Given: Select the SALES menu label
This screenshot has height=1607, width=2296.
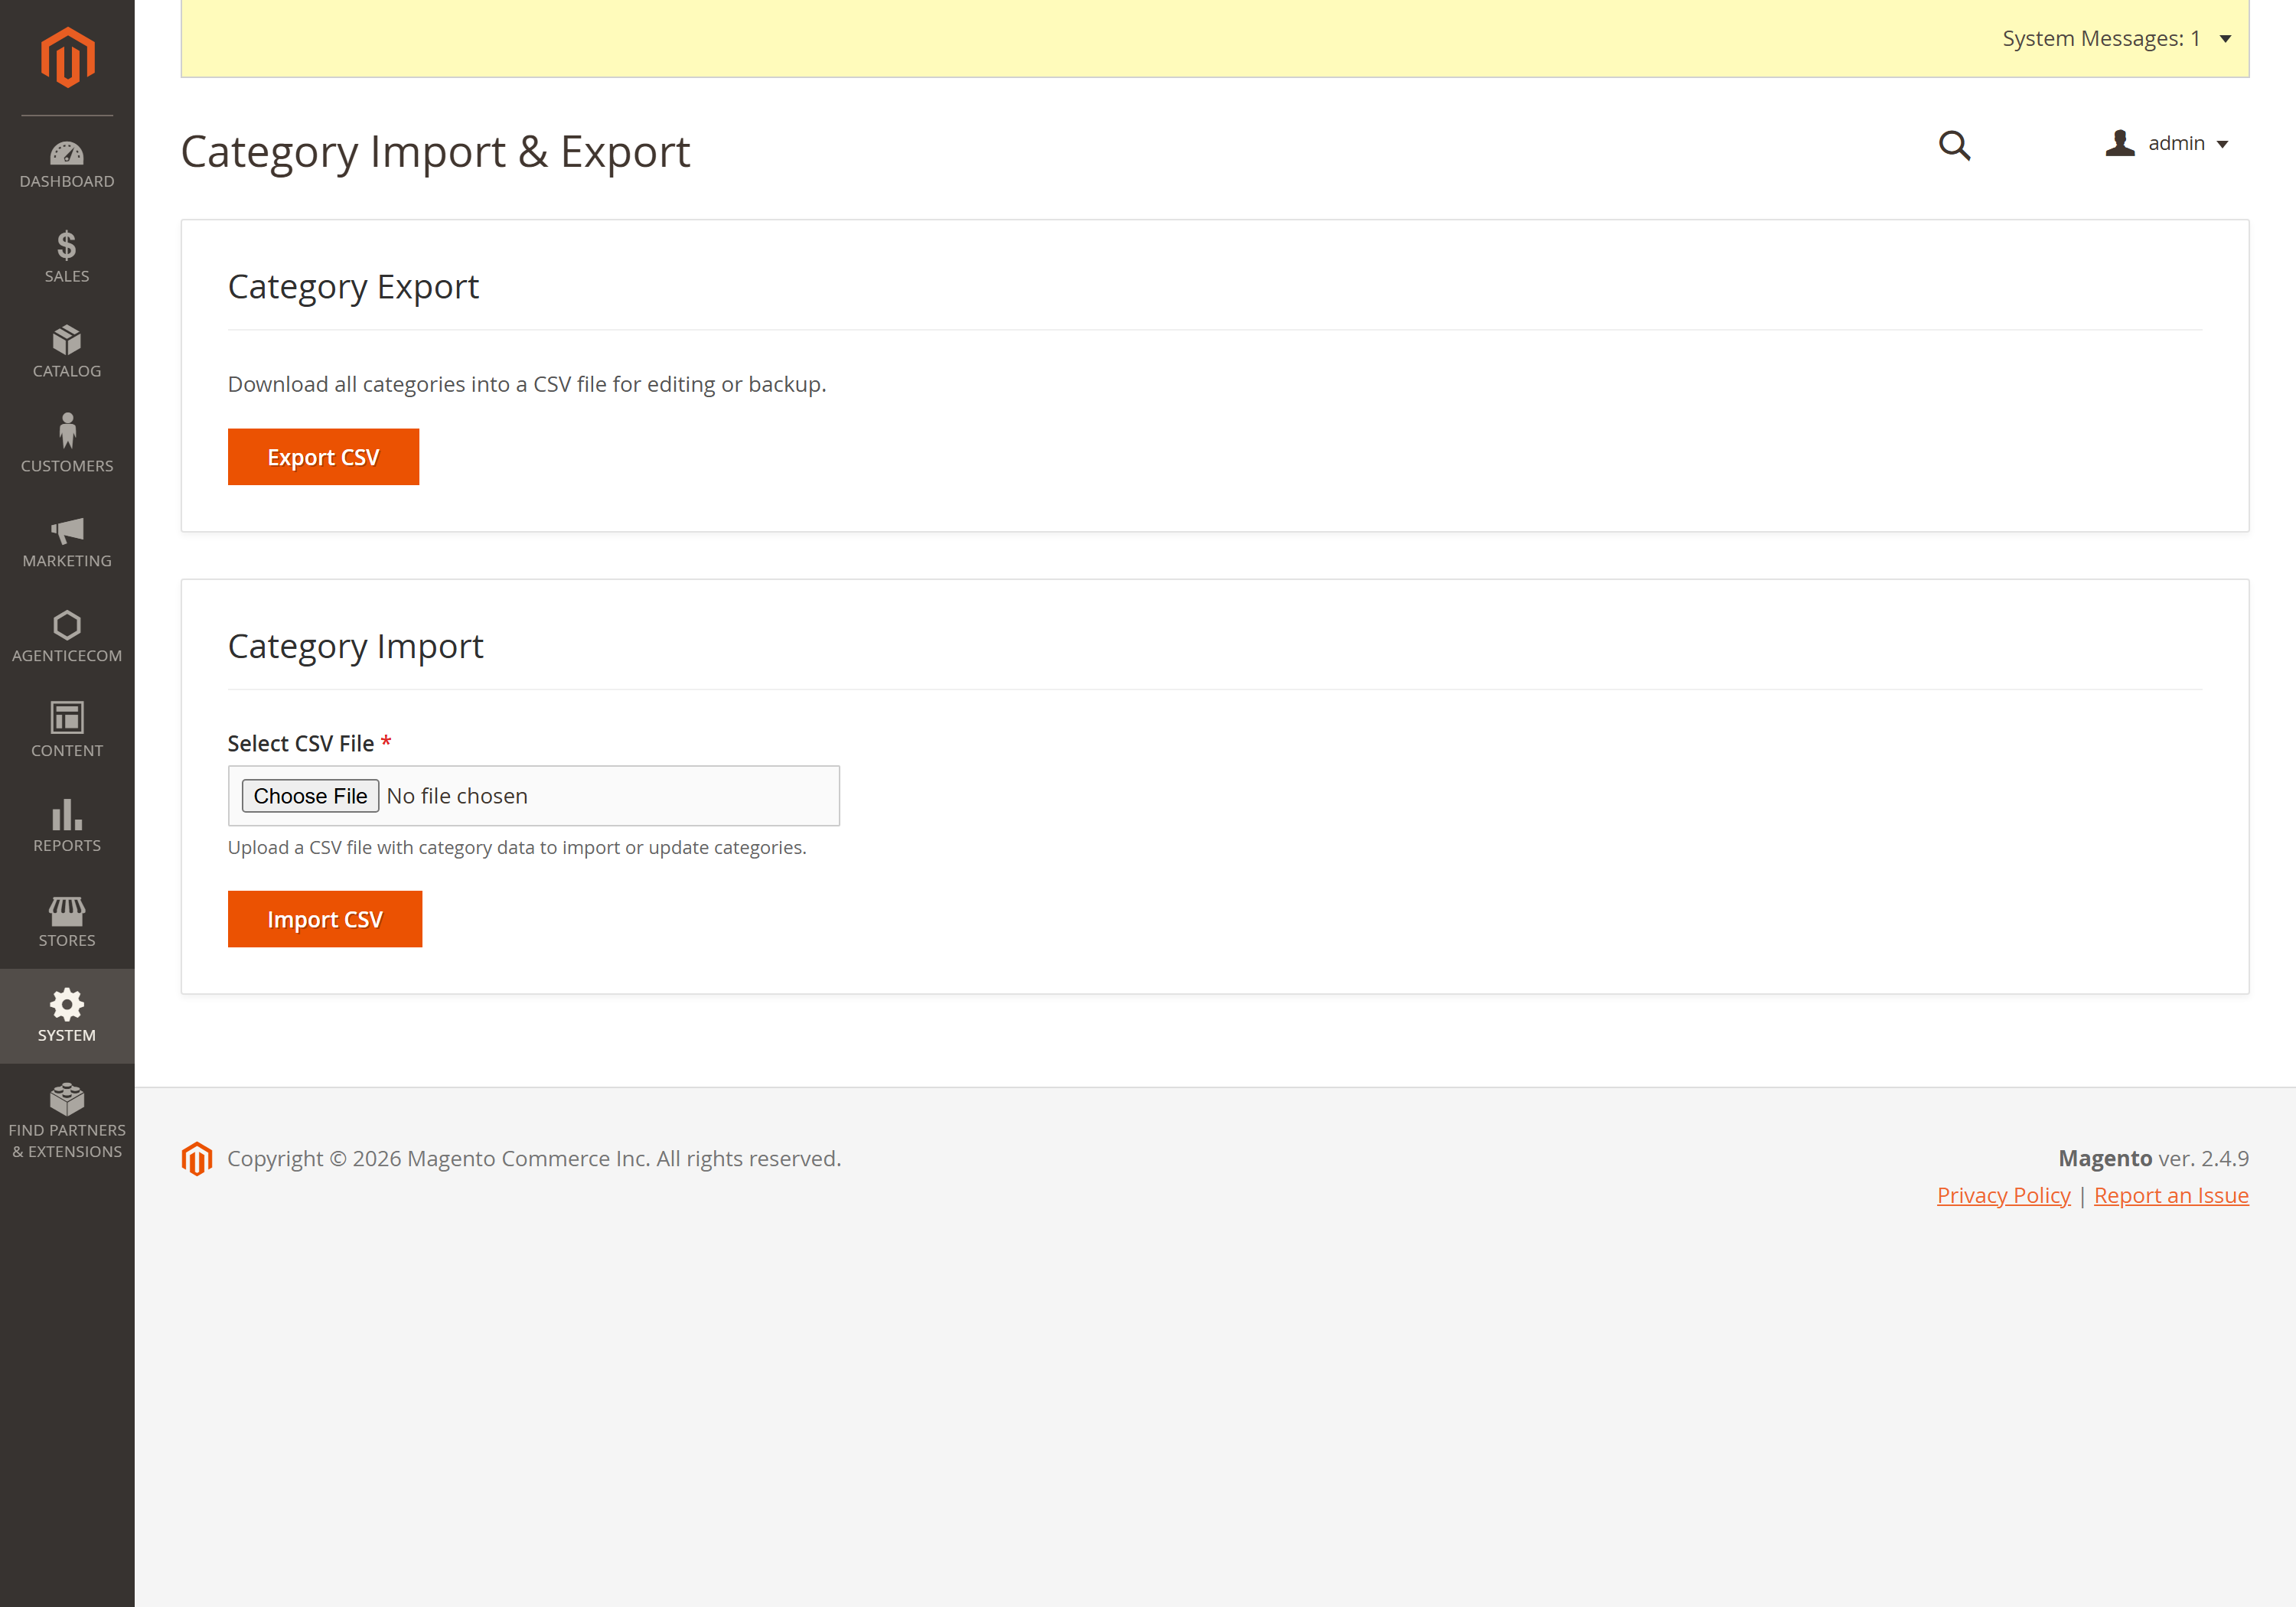Looking at the screenshot, I should click(67, 276).
